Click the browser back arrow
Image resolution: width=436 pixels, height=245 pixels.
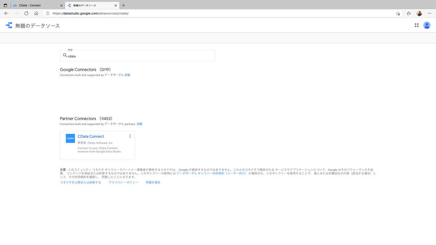6,13
